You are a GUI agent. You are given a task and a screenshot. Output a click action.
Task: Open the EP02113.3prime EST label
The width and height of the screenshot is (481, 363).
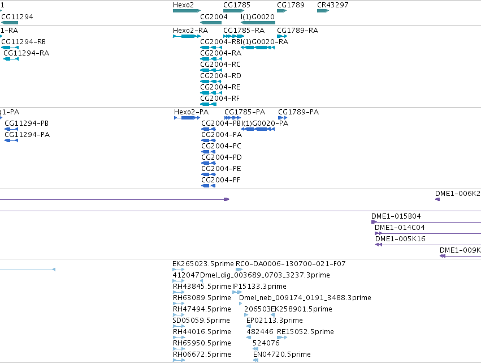[x=275, y=321]
